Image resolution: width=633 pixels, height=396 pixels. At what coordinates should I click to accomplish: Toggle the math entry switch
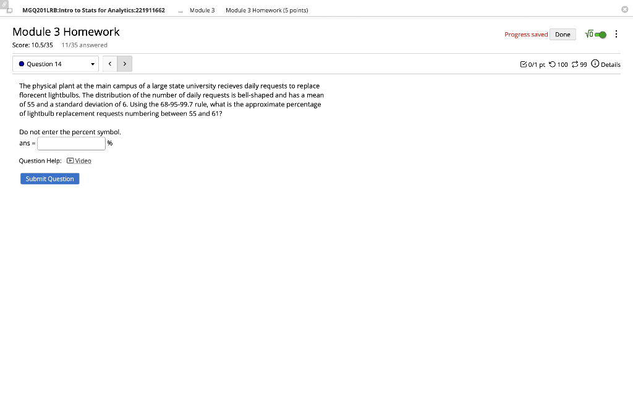(600, 35)
